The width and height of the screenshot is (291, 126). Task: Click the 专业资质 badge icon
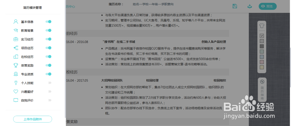pos(16,74)
